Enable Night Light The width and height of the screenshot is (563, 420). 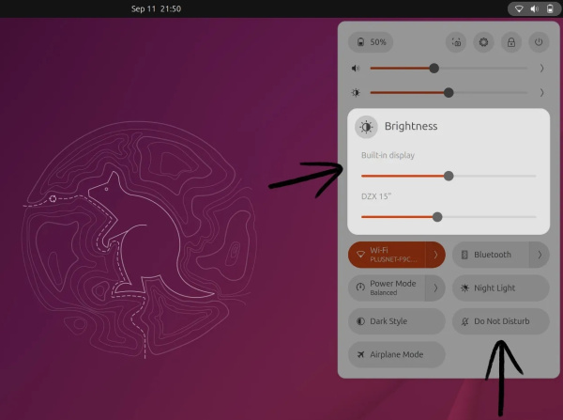pos(501,288)
